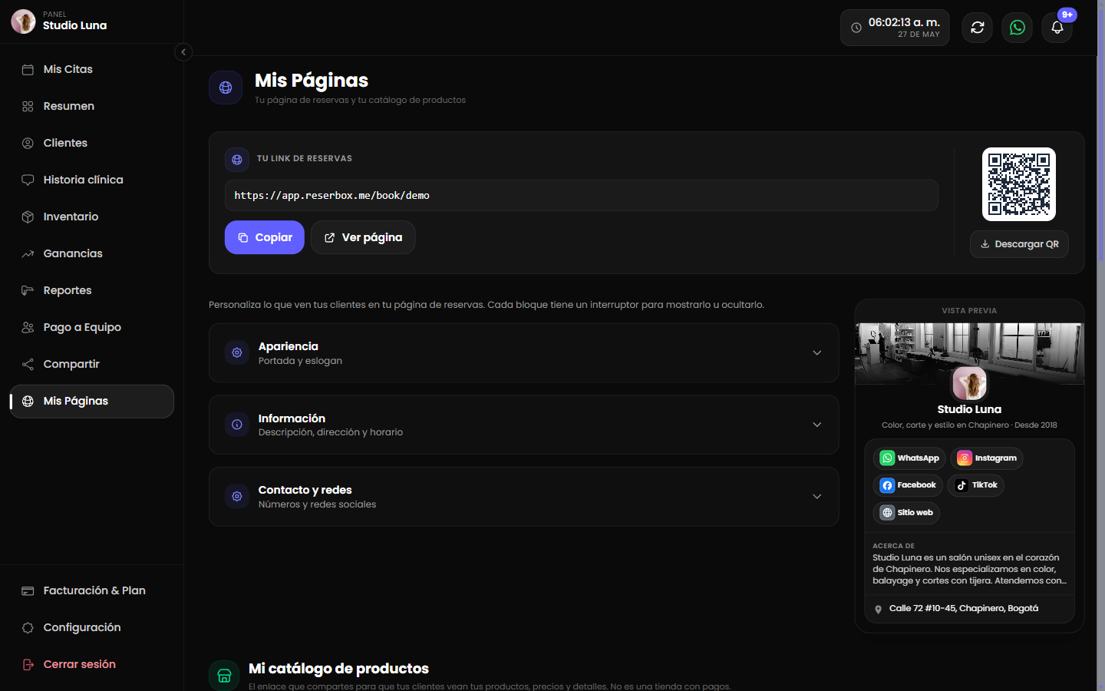Collapse the sidebar with the arrow button

pyautogui.click(x=183, y=52)
